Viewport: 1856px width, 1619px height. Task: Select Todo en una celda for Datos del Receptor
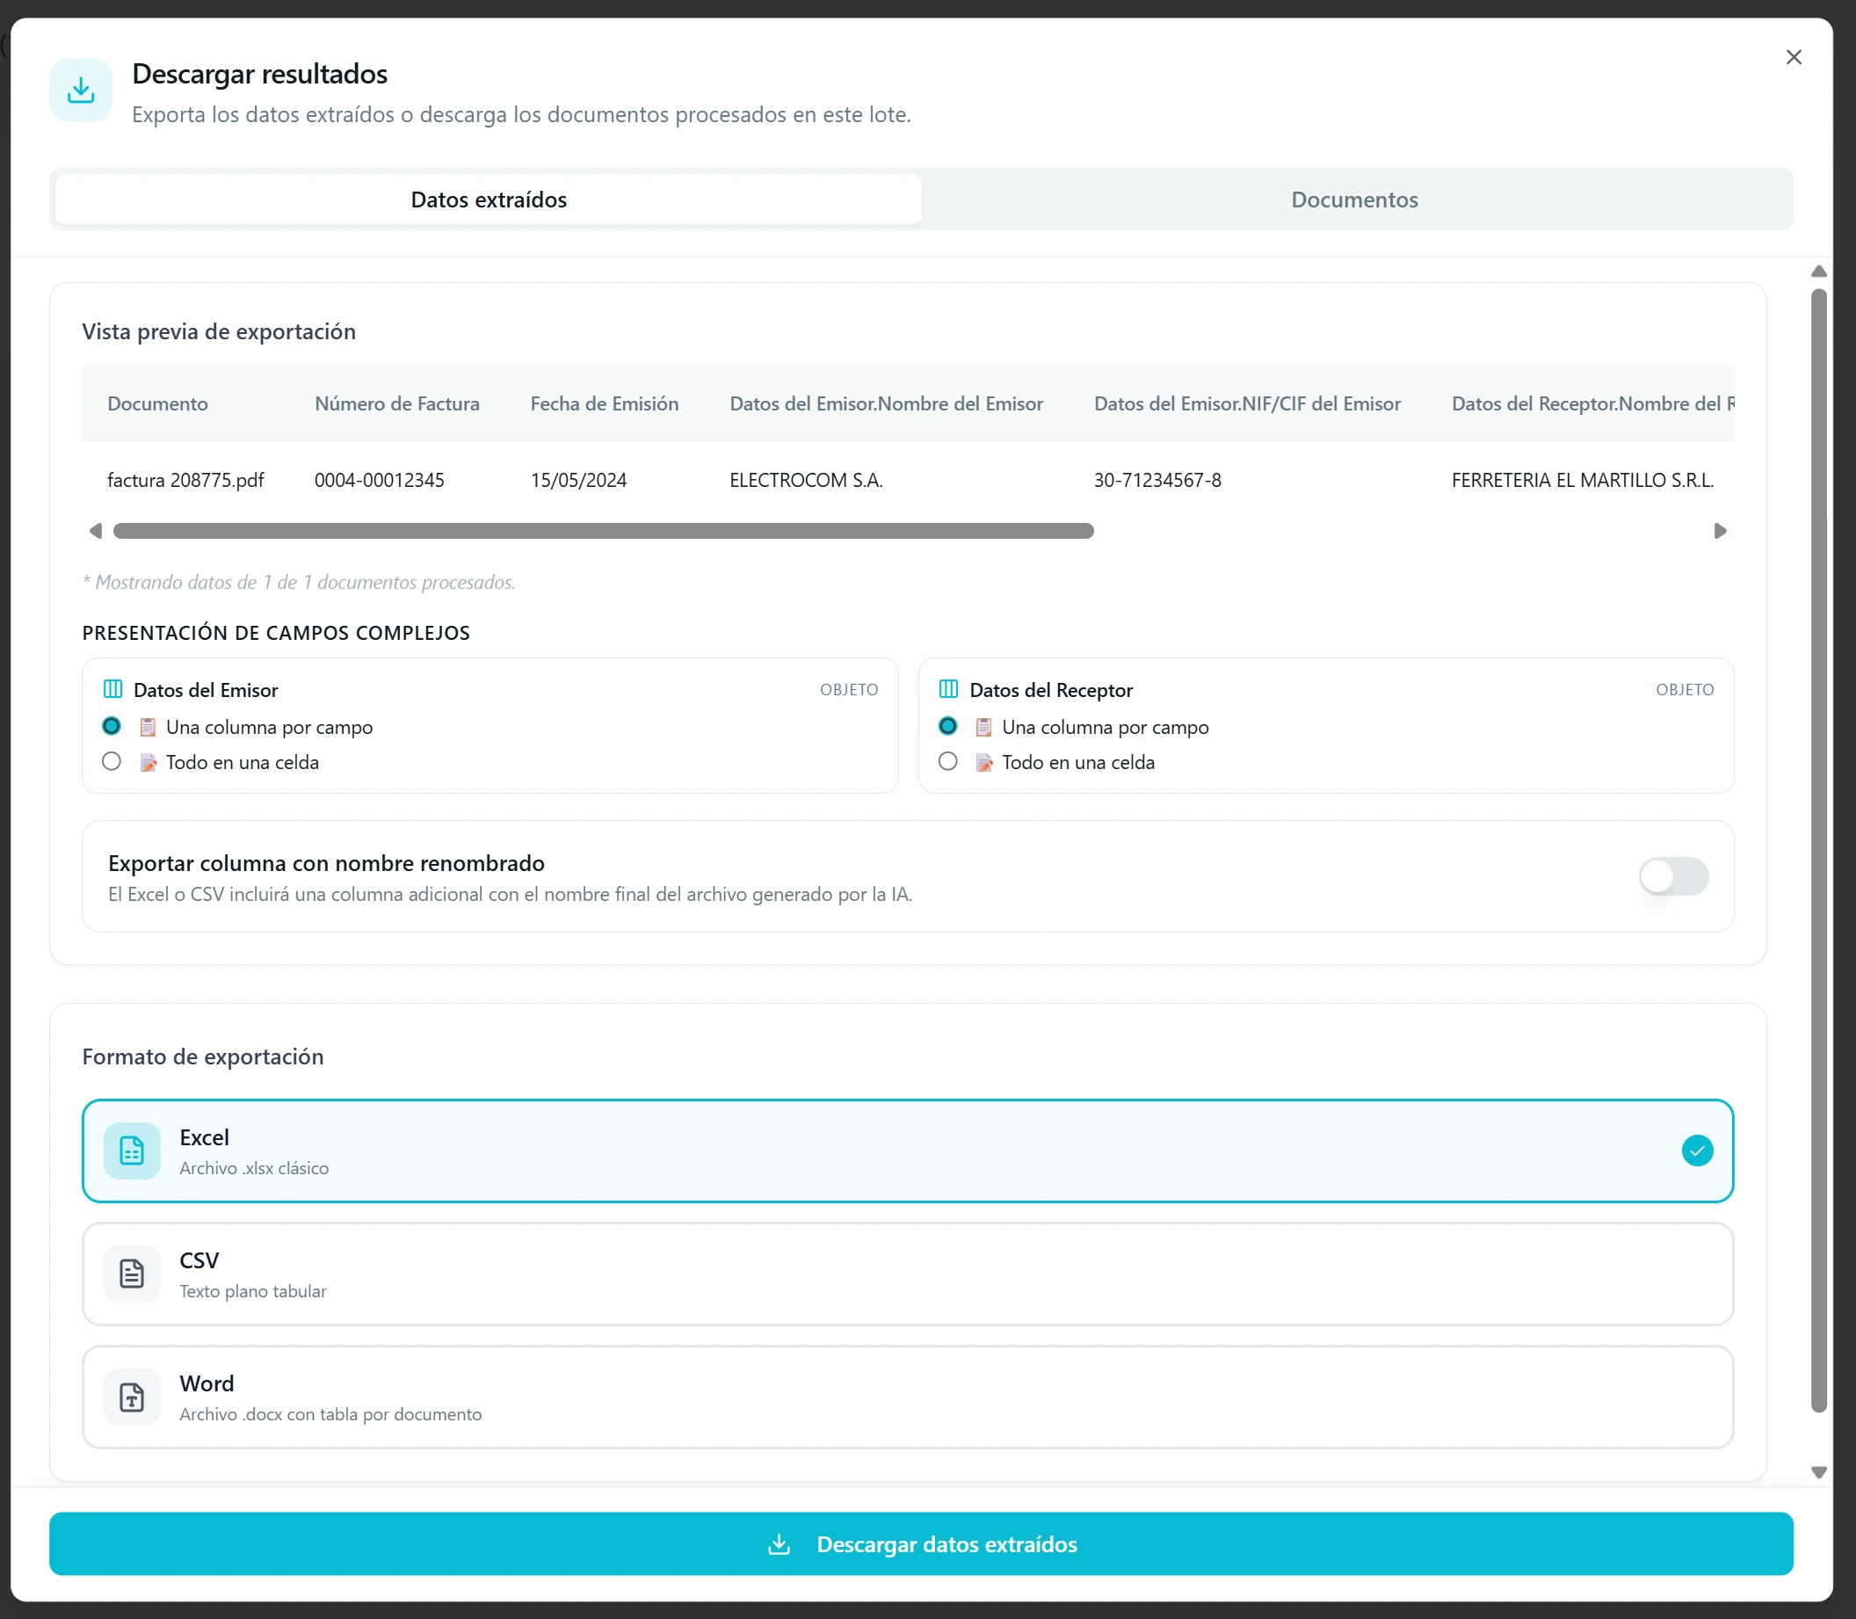click(947, 762)
